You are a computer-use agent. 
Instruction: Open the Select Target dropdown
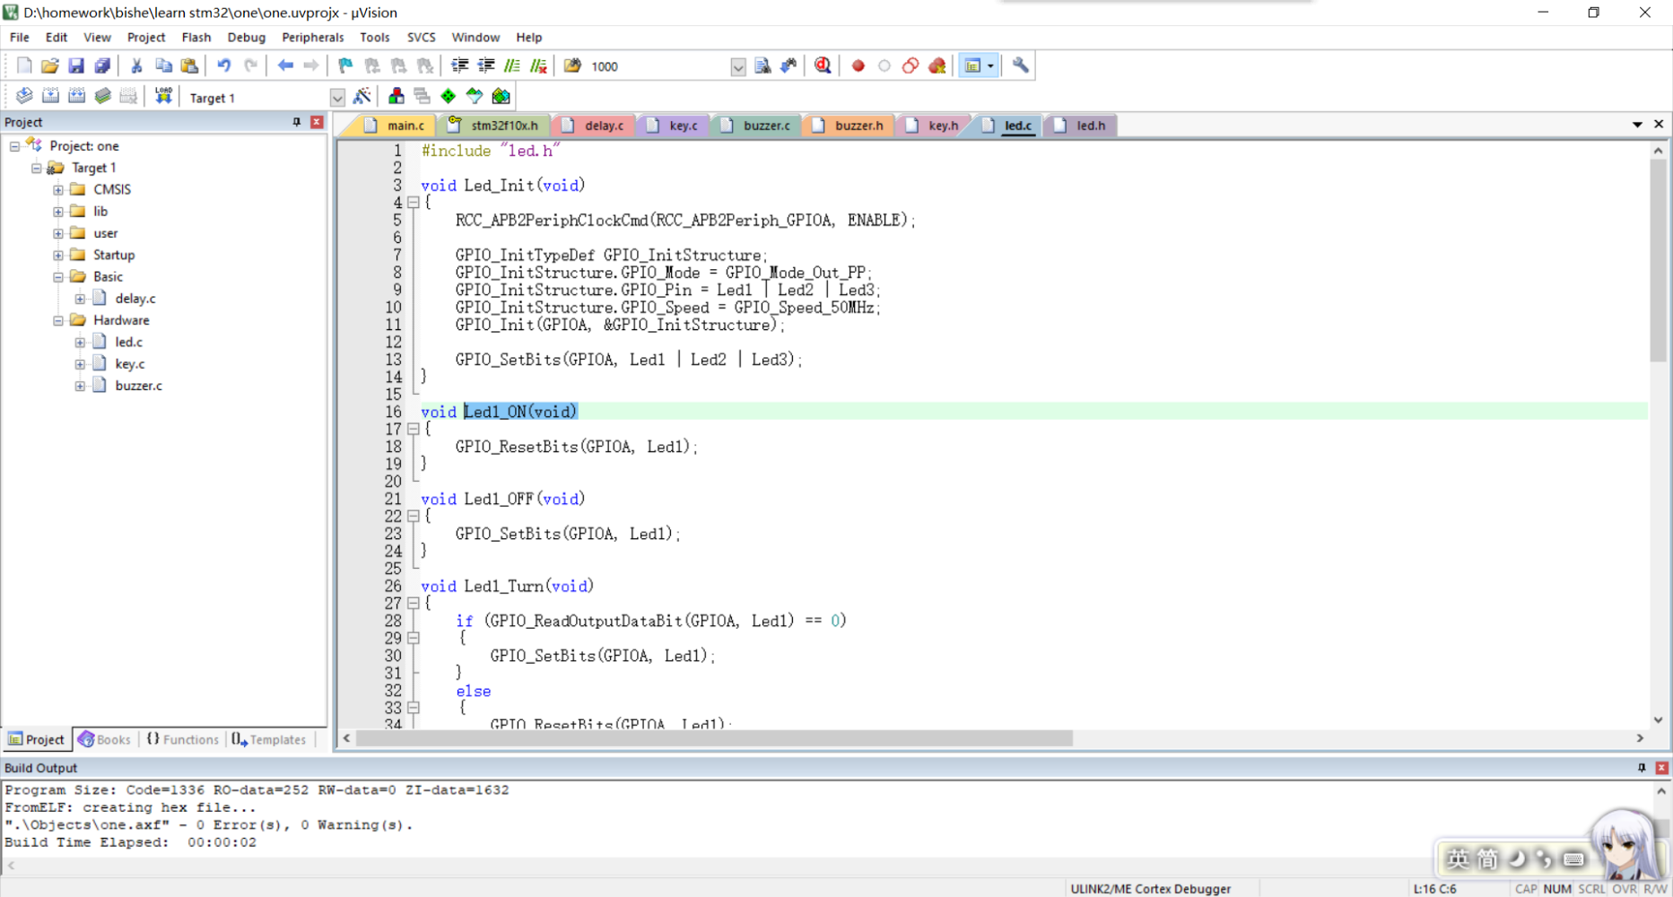point(337,97)
